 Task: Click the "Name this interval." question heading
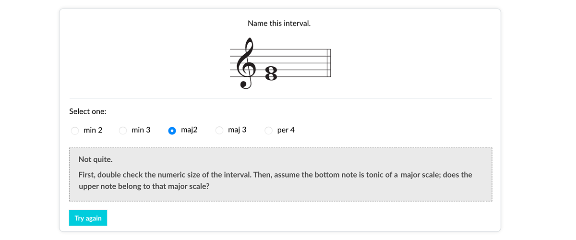tap(279, 23)
